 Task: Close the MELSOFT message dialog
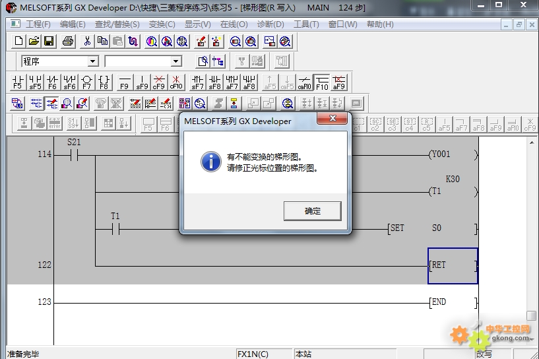coord(333,118)
